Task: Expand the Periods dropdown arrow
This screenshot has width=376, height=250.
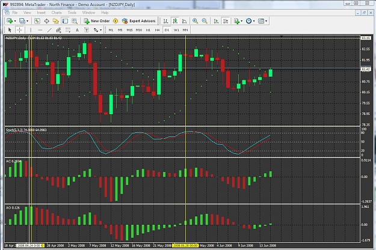Action: tap(254, 21)
